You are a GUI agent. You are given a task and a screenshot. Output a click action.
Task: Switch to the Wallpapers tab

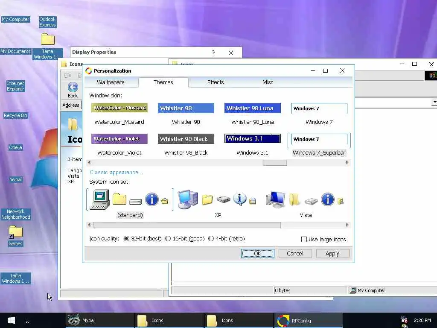click(x=111, y=82)
